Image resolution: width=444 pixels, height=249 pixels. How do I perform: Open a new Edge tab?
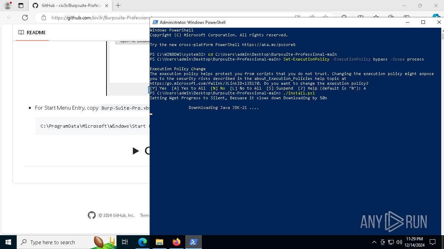[x=118, y=6]
